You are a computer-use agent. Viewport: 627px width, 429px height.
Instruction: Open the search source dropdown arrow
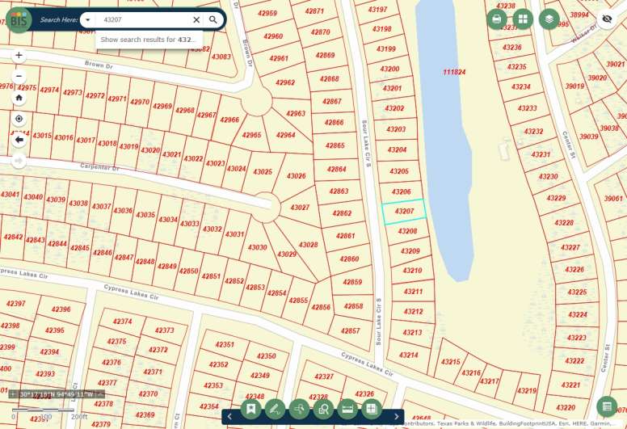coord(87,19)
